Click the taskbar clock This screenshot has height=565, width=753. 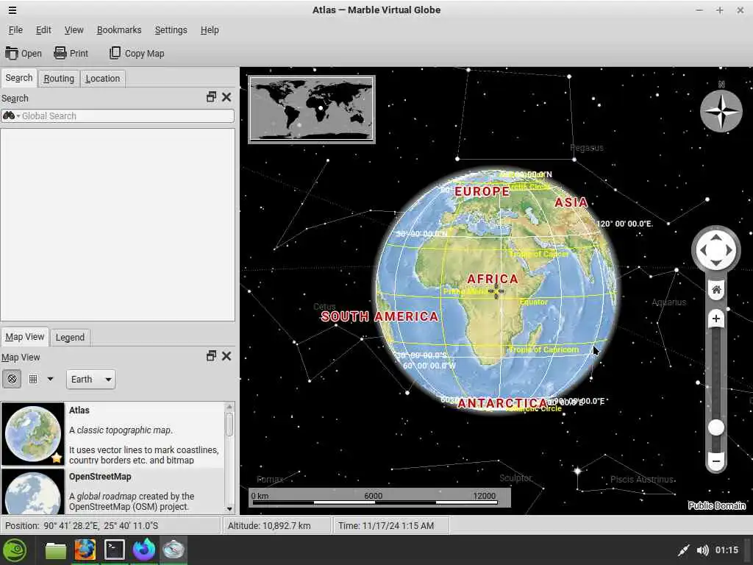click(x=727, y=550)
